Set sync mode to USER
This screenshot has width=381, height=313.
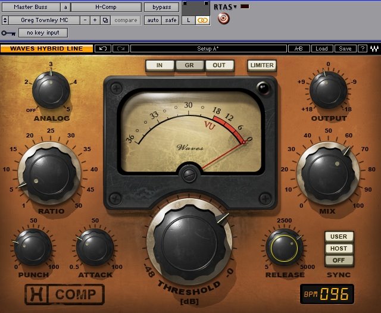click(339, 236)
